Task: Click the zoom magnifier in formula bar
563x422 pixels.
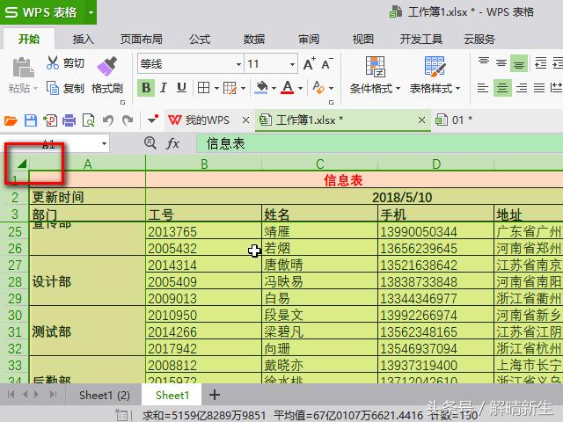Action: point(150,143)
